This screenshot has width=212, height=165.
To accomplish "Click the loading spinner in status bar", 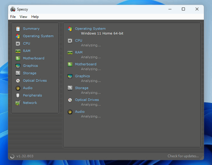I will (x=12, y=156).
